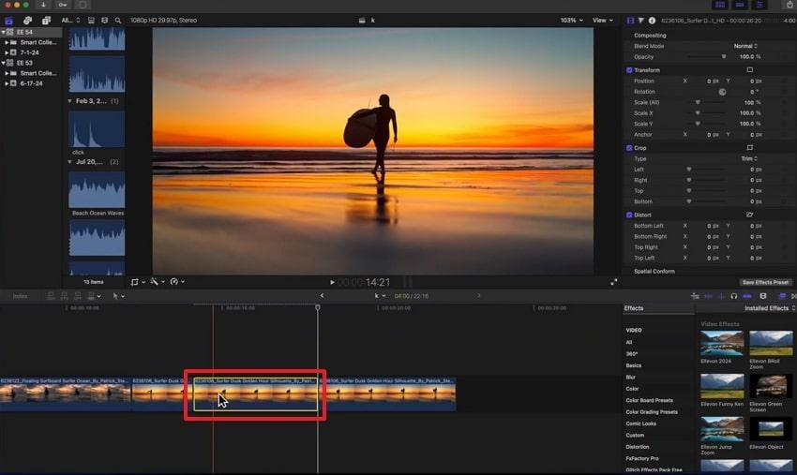Viewport: 797px width, 475px height.
Task: Toggle the headphones audio skimming icon
Action: (x=733, y=296)
